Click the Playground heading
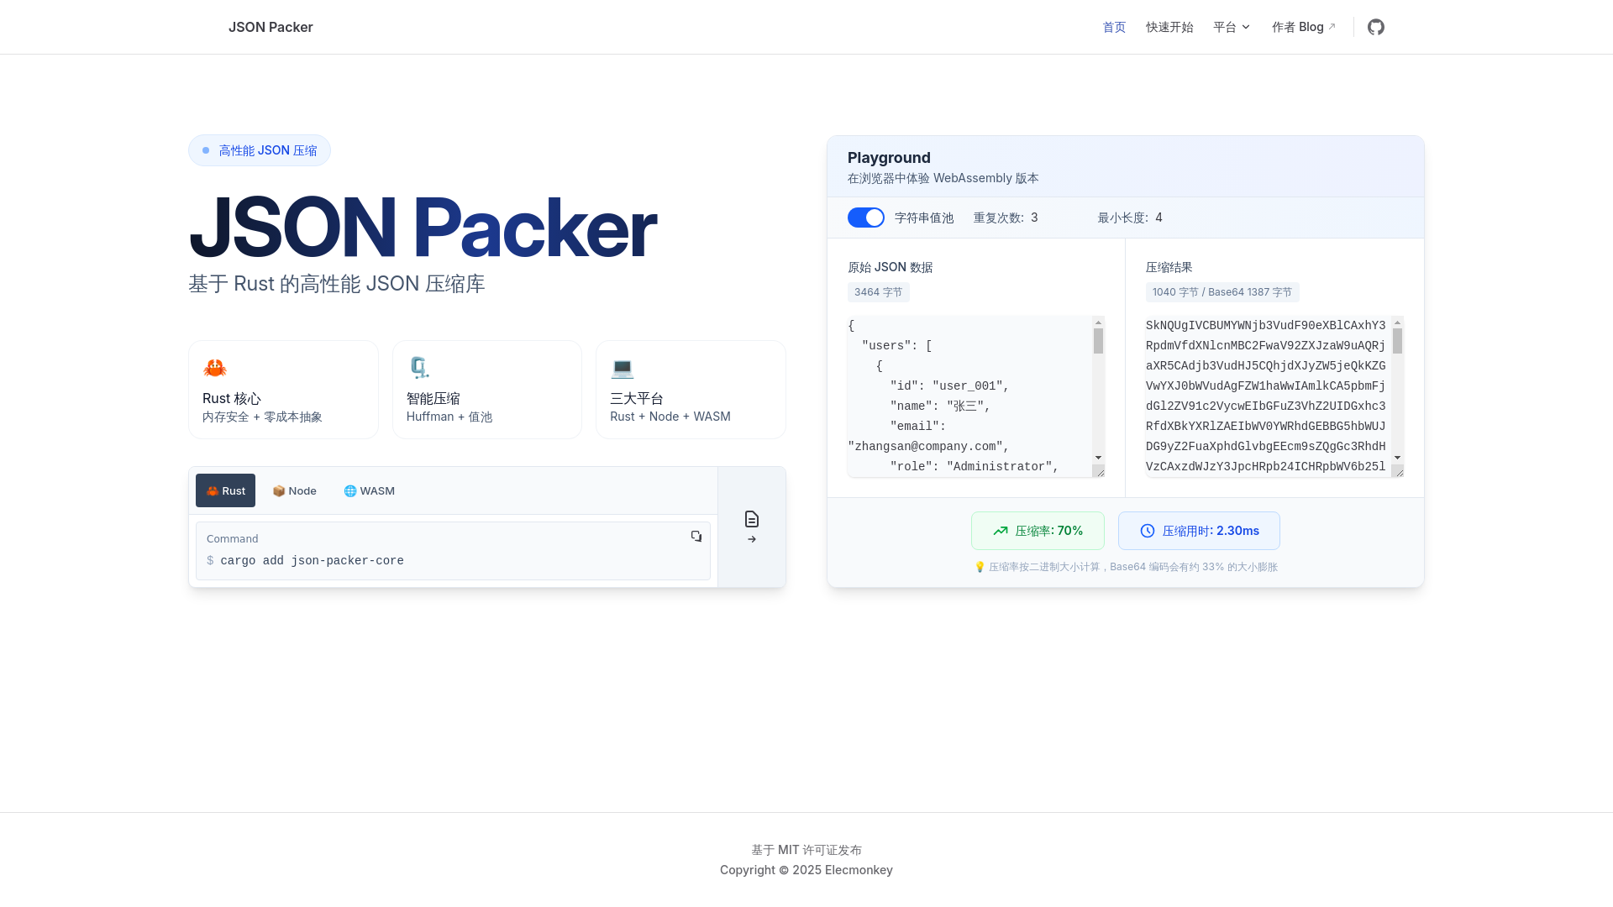Screen dimensions: 1613x907 click(889, 158)
